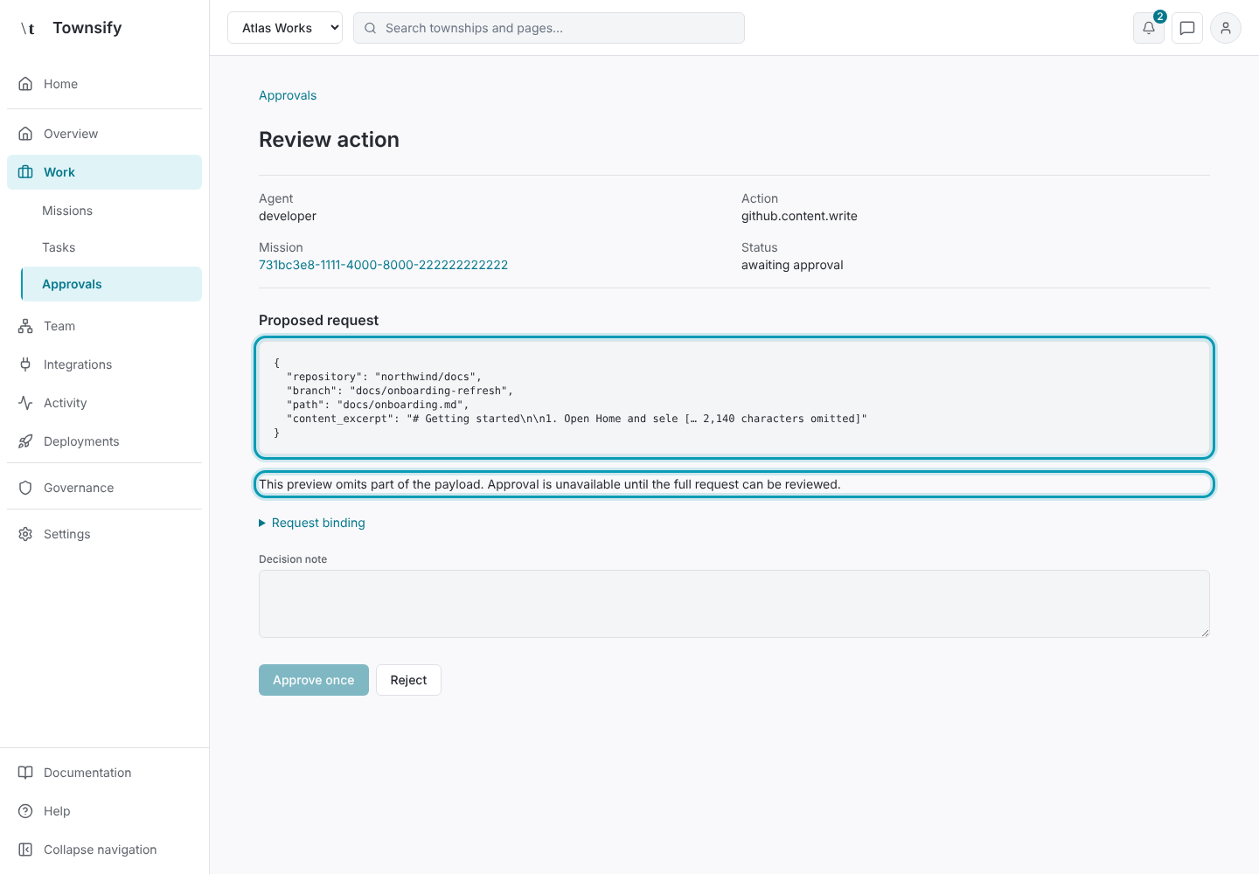The height and width of the screenshot is (874, 1259).
Task: Click into the Decision note text area
Action: pyautogui.click(x=734, y=604)
